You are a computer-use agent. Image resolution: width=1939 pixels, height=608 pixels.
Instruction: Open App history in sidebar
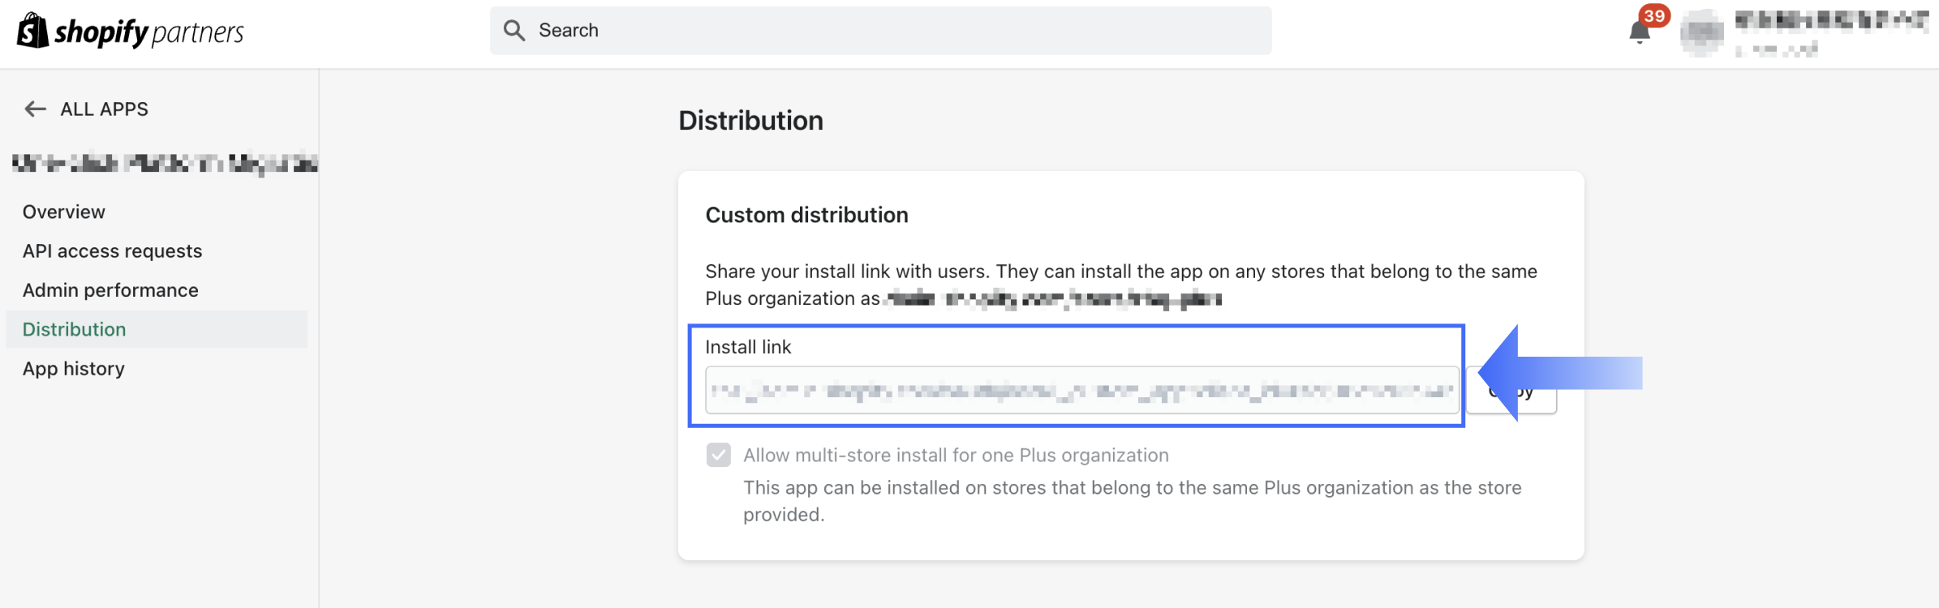click(x=74, y=369)
